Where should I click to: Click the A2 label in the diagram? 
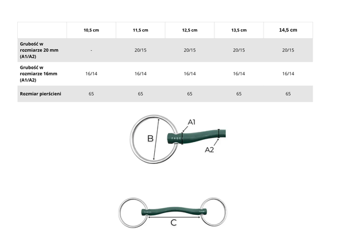211,150
